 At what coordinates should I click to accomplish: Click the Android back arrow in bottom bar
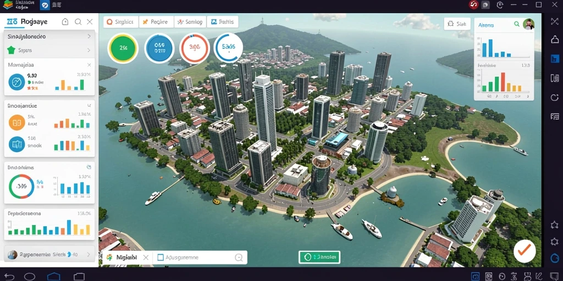pos(9,277)
